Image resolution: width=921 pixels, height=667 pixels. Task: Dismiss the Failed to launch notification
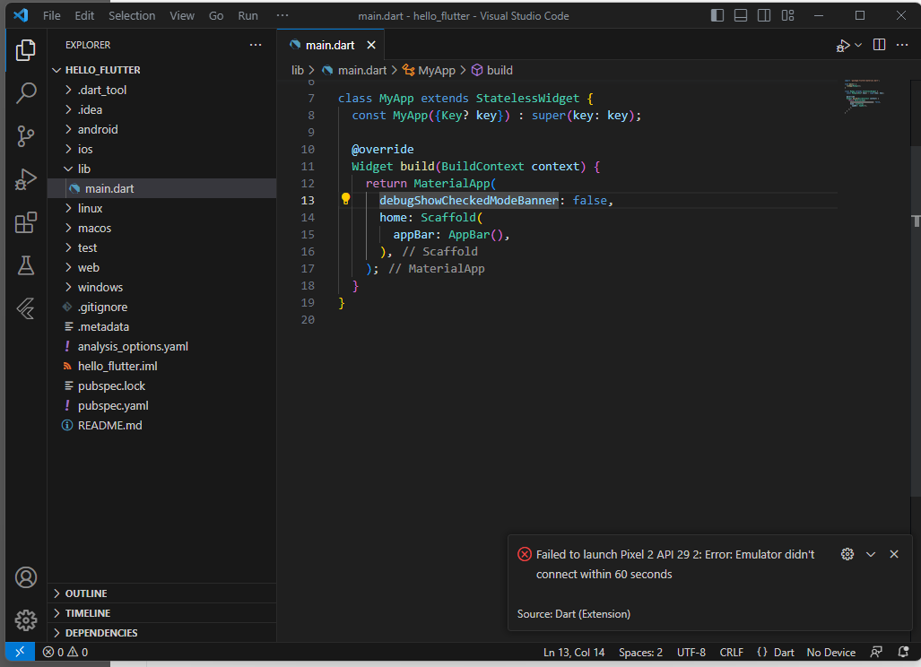pos(894,554)
